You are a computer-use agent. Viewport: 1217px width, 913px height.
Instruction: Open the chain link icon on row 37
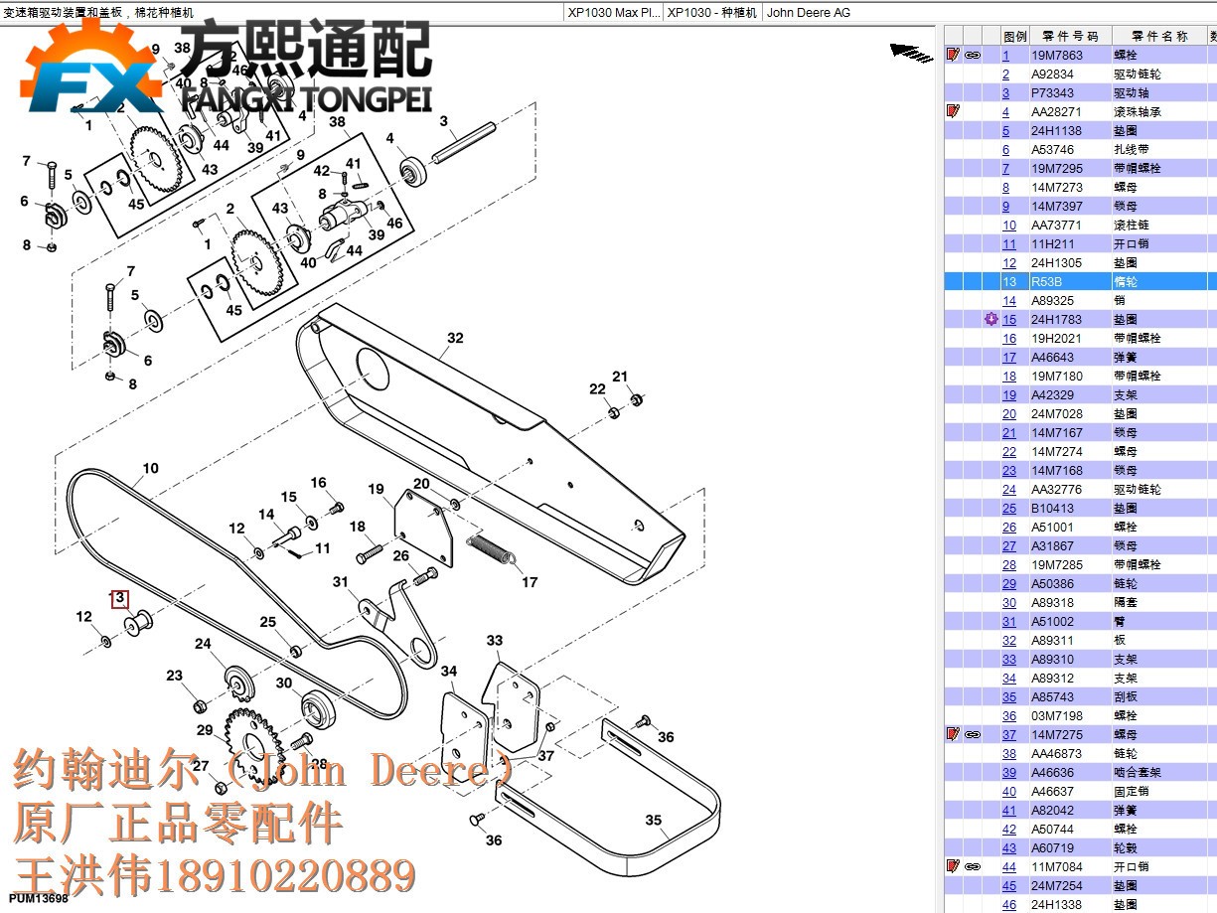click(x=972, y=734)
